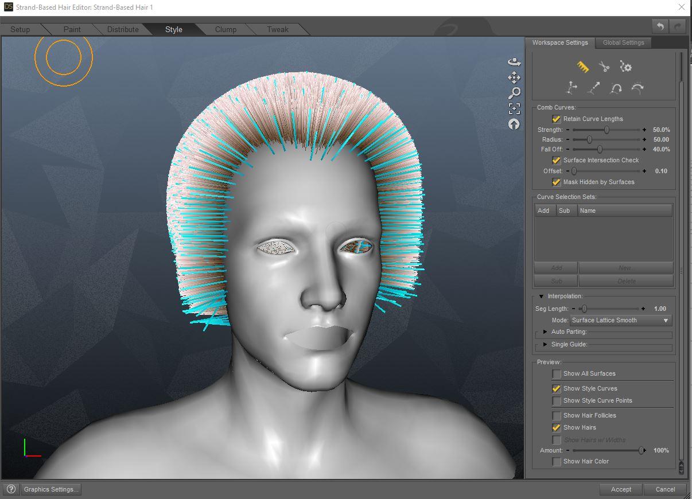The image size is (692, 499).
Task: Click the magnifying glass zoom icon
Action: pos(514,93)
